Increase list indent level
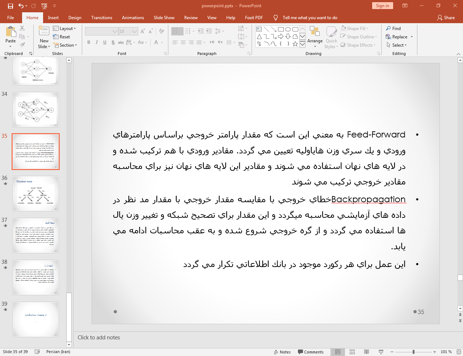Image resolution: width=463 pixels, height=356 pixels. click(209, 31)
